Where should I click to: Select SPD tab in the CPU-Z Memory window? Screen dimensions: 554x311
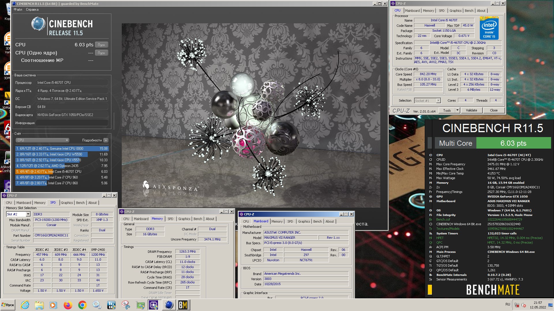click(x=171, y=219)
